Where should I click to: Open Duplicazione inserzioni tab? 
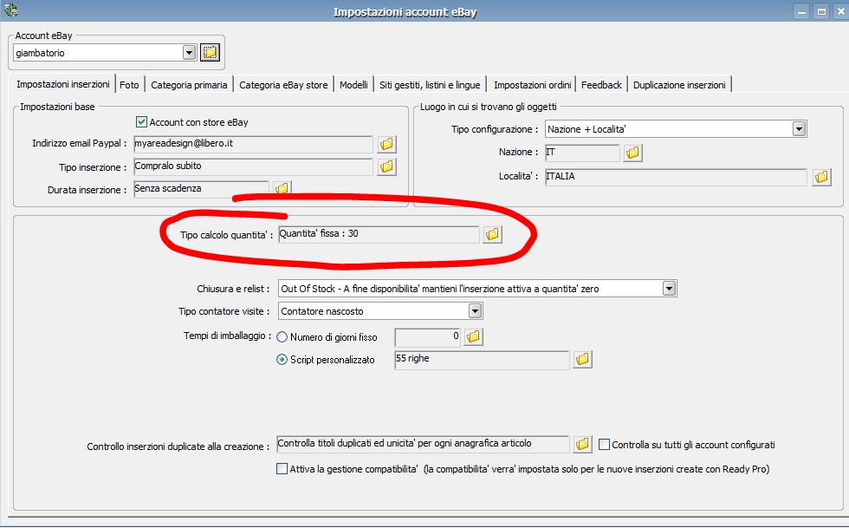pyautogui.click(x=679, y=85)
